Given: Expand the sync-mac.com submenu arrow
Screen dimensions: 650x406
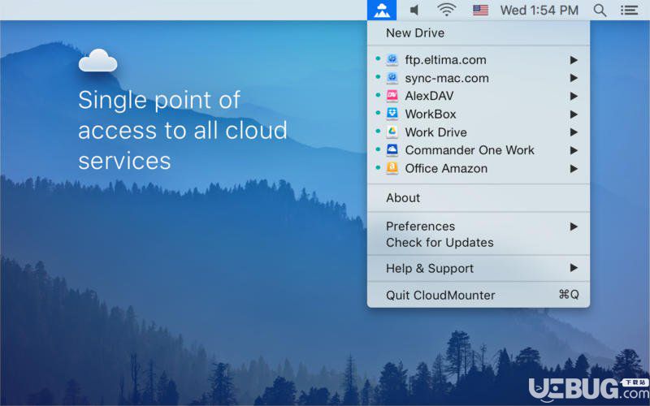Looking at the screenshot, I should click(x=574, y=78).
